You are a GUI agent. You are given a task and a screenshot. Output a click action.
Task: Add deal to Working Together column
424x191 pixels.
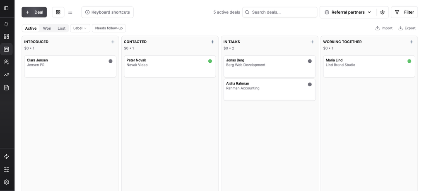pos(412,42)
